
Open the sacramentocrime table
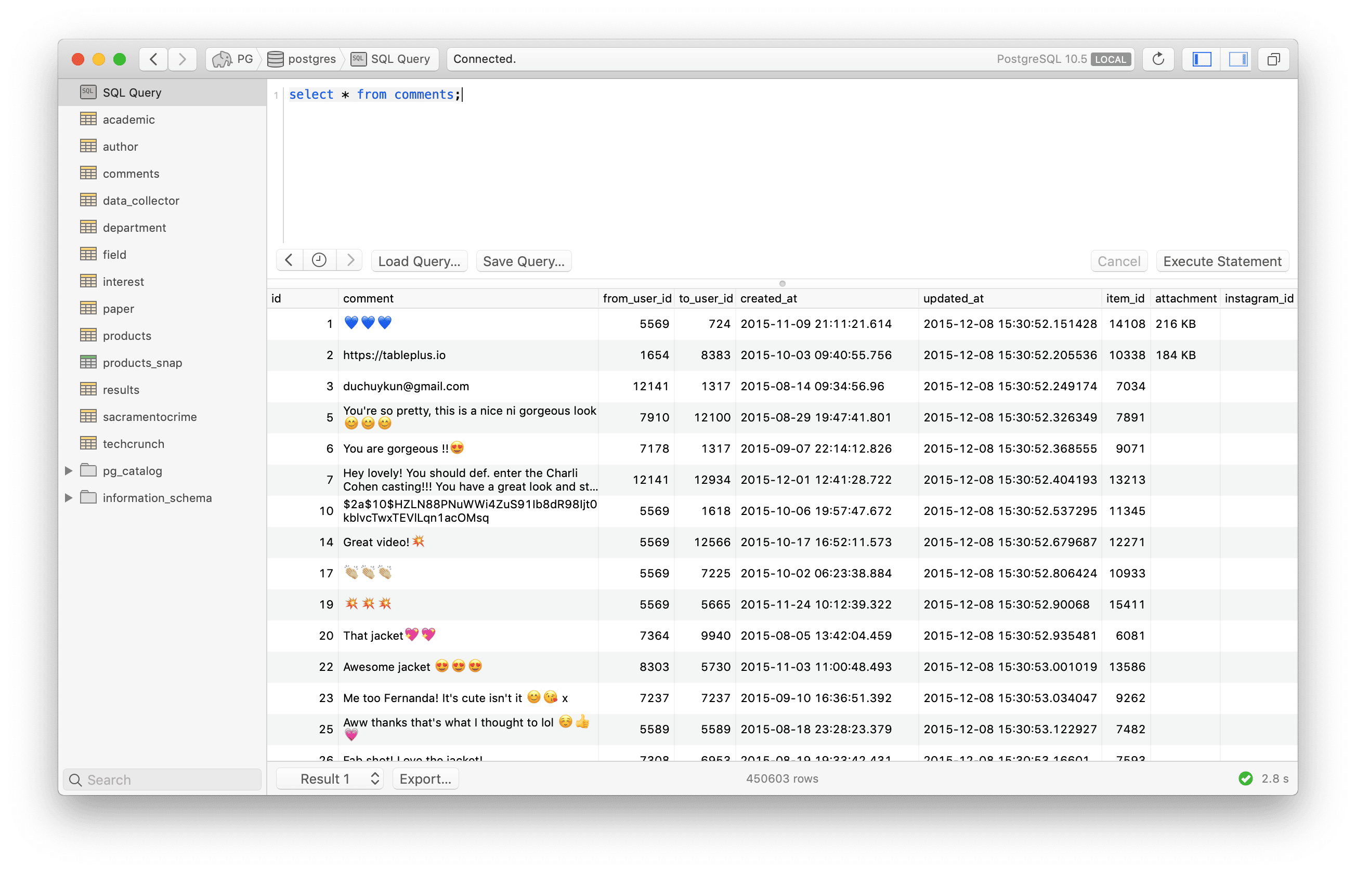(x=163, y=417)
